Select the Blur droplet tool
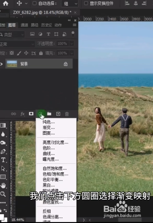153x223 pixels. tap(3, 134)
